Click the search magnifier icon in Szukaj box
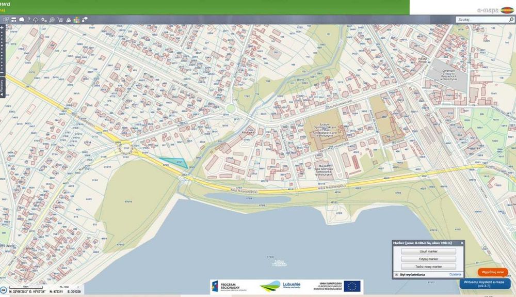This screenshot has height=297, width=516. (511, 20)
